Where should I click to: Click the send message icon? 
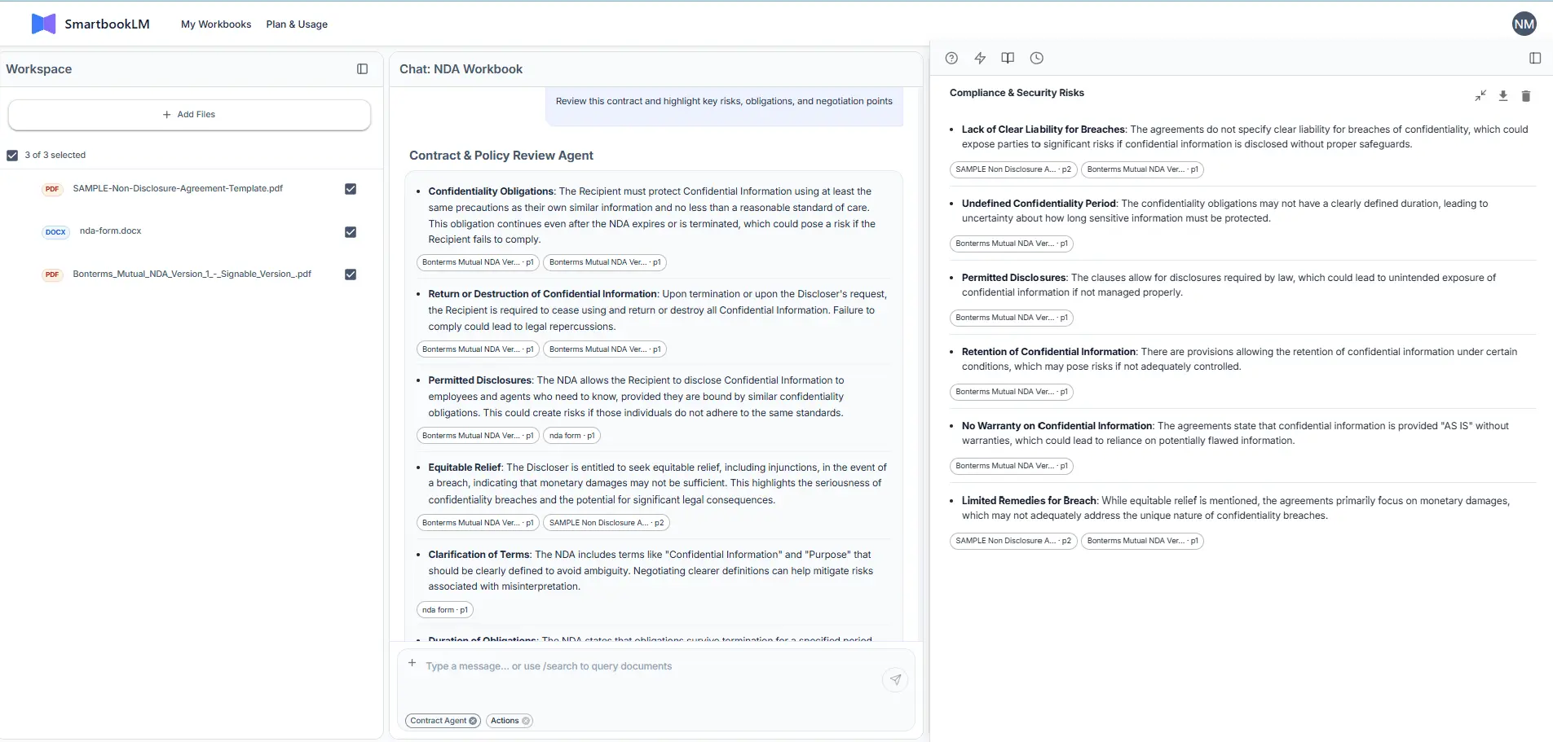click(895, 679)
